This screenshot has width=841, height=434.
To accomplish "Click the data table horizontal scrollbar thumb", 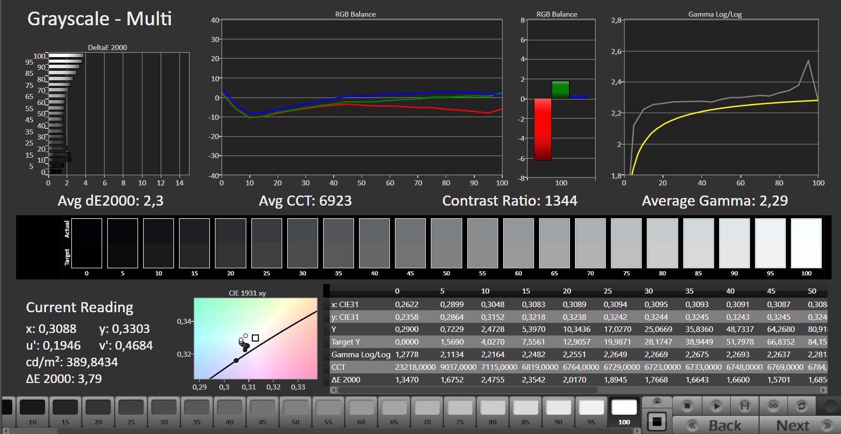I will pos(467,390).
